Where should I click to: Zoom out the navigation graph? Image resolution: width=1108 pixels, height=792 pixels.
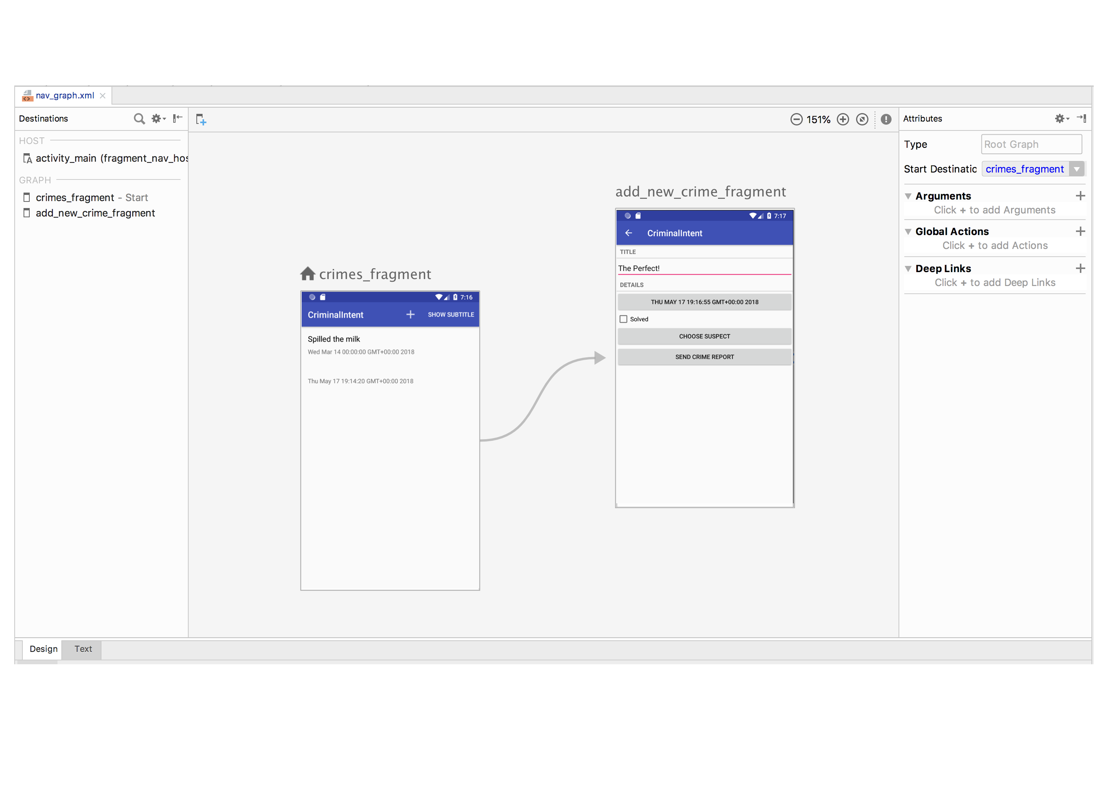pos(797,119)
